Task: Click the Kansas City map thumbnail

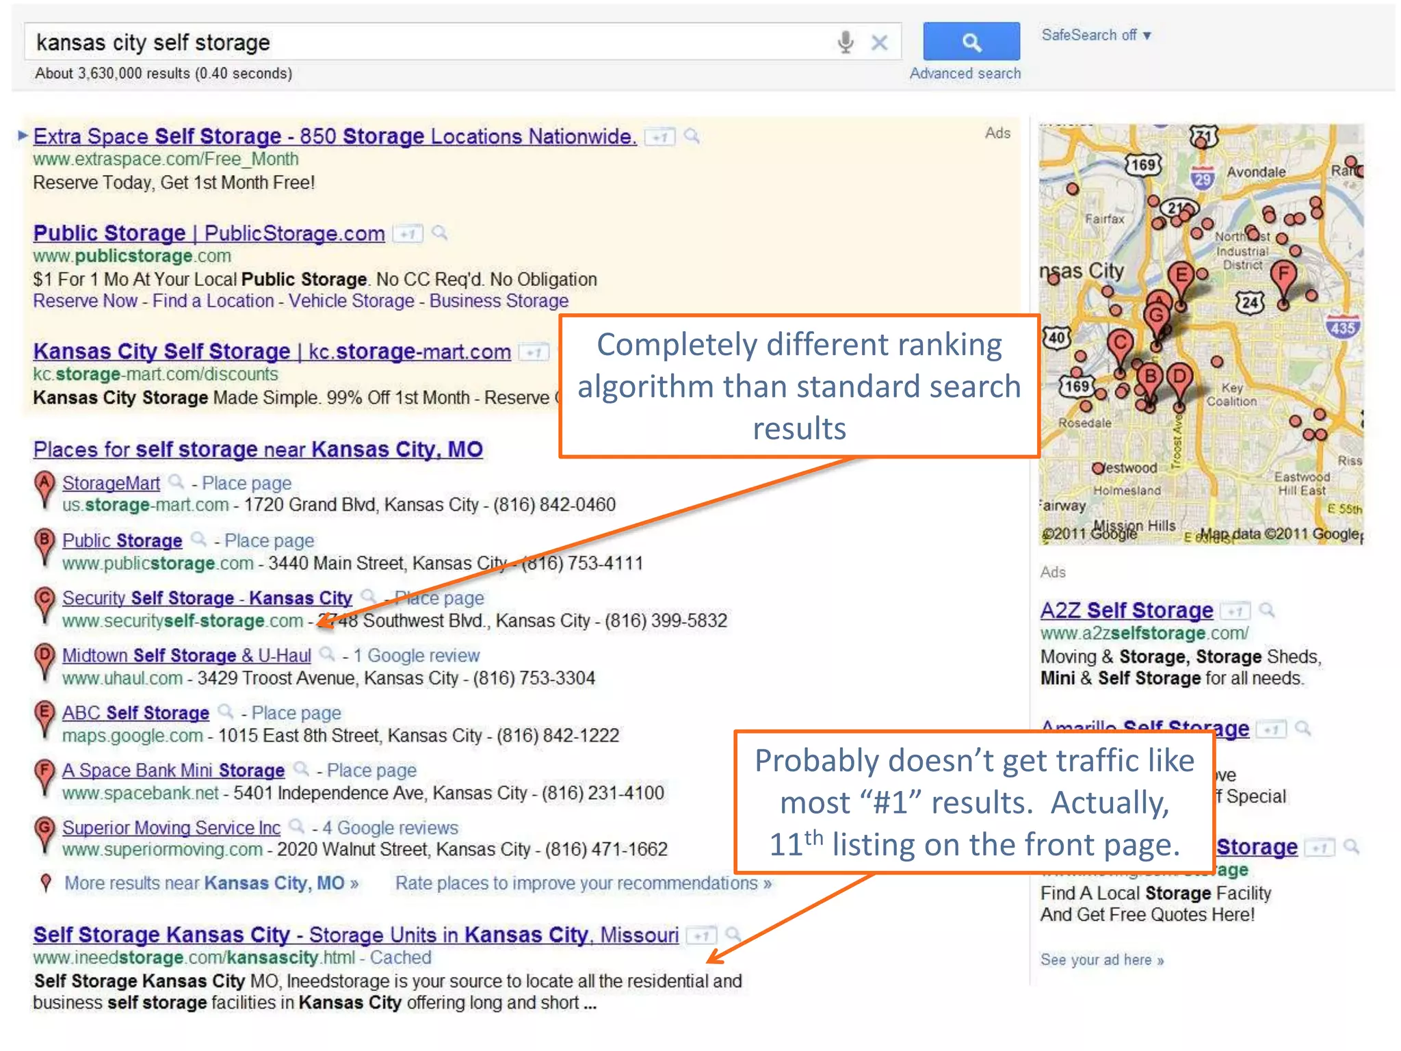Action: point(1201,334)
